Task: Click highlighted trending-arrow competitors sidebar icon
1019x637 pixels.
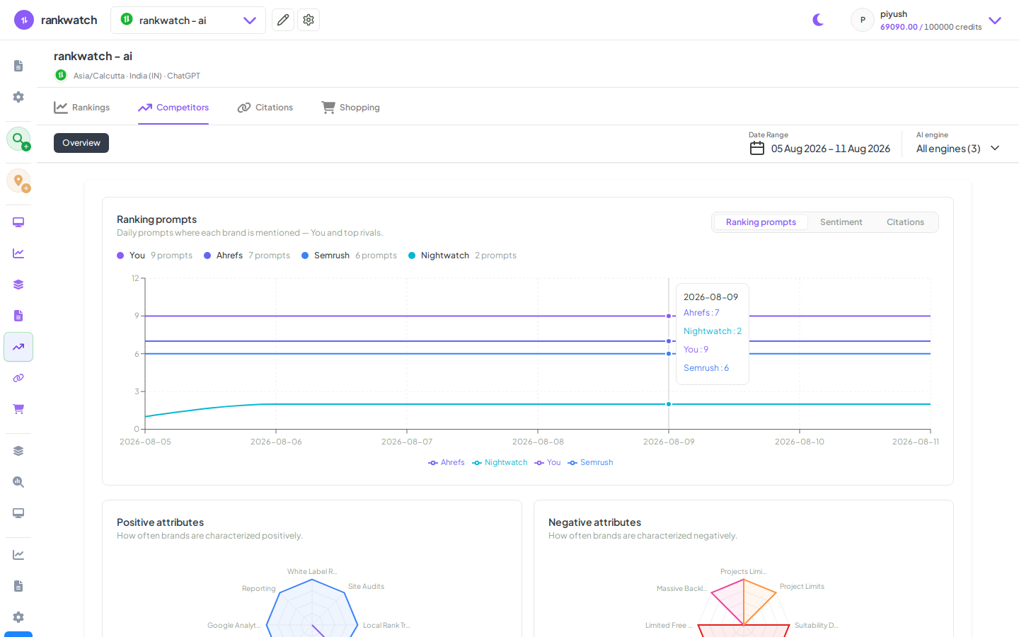Action: coord(18,347)
